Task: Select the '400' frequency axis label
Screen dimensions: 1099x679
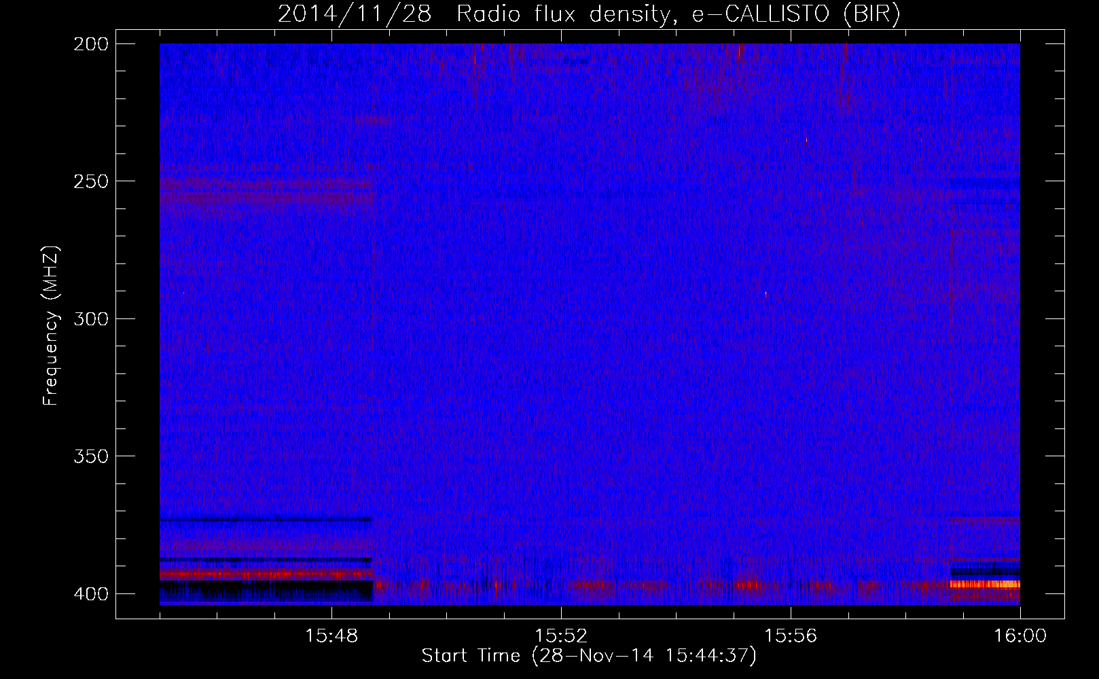Action: tap(90, 594)
